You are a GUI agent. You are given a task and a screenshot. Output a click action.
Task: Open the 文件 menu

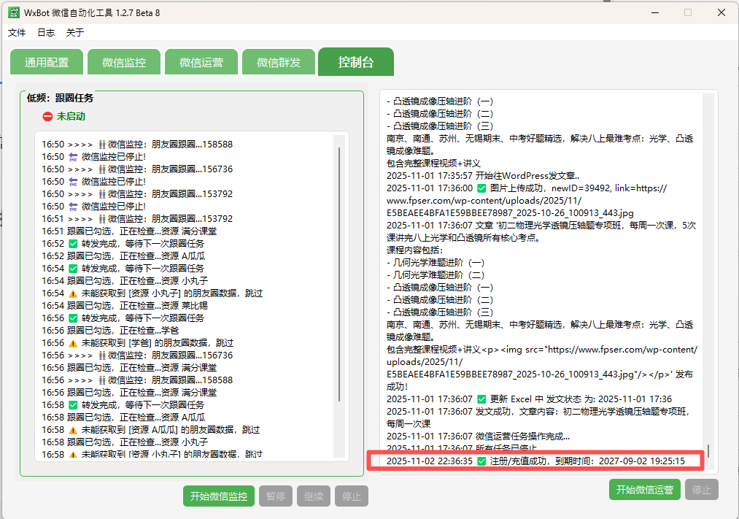(17, 33)
